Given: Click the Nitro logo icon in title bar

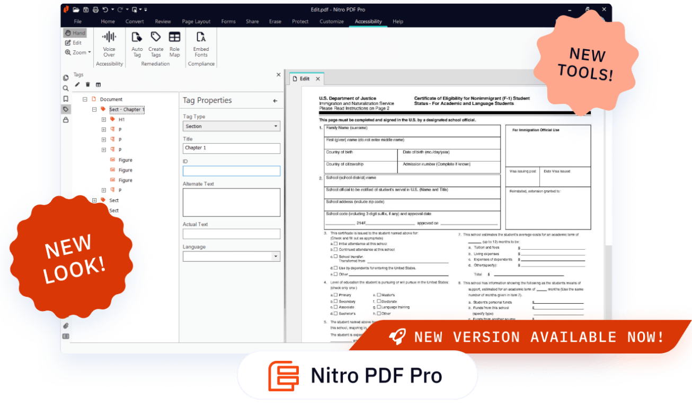Looking at the screenshot, I should (x=66, y=10).
